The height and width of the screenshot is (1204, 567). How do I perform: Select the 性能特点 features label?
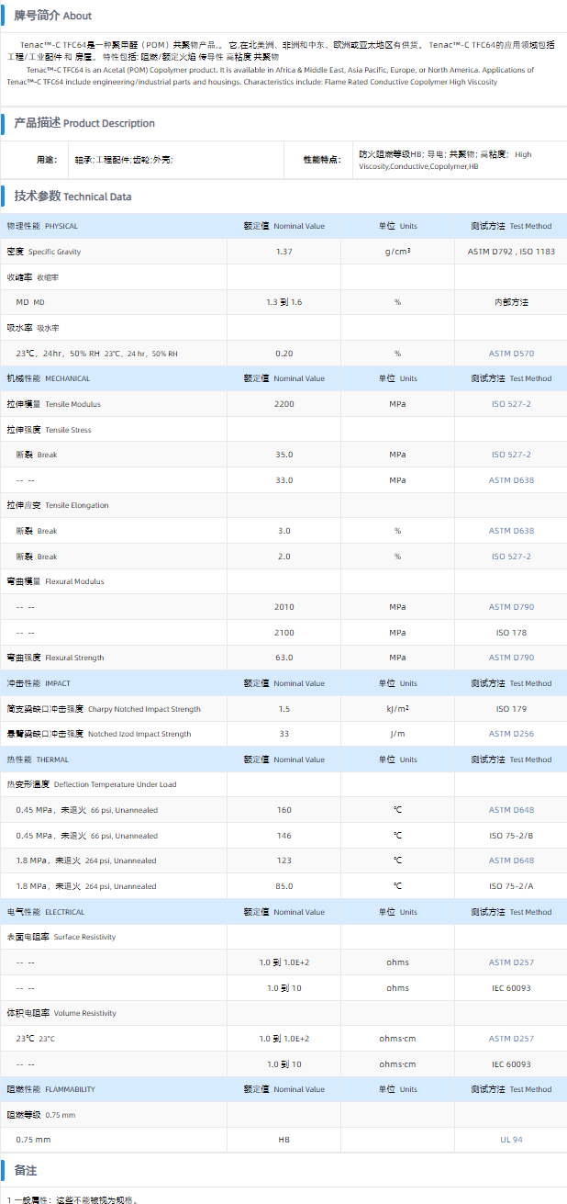point(320,160)
